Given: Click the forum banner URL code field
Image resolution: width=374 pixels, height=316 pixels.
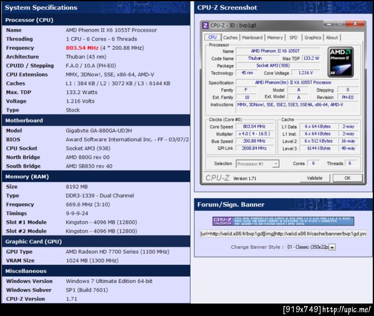Looking at the screenshot, I should [283, 234].
